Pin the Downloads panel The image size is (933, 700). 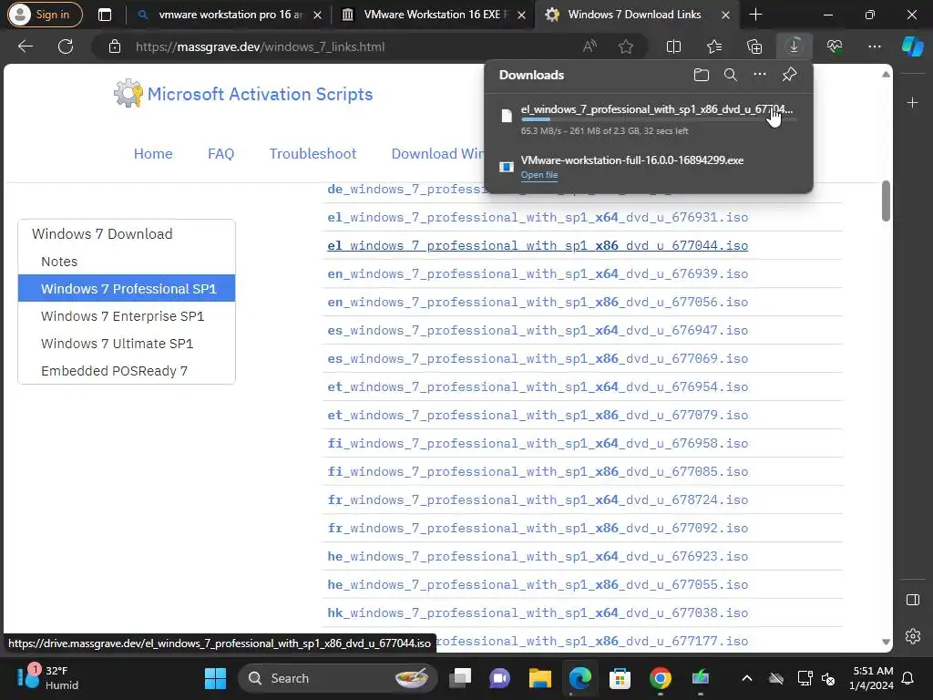click(x=789, y=75)
